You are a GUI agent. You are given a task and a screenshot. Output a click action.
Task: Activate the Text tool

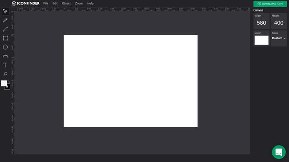(x=5, y=65)
